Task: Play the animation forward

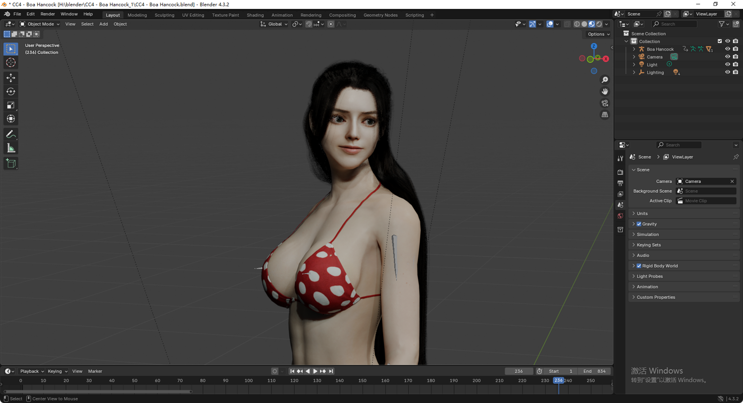Action: 315,371
